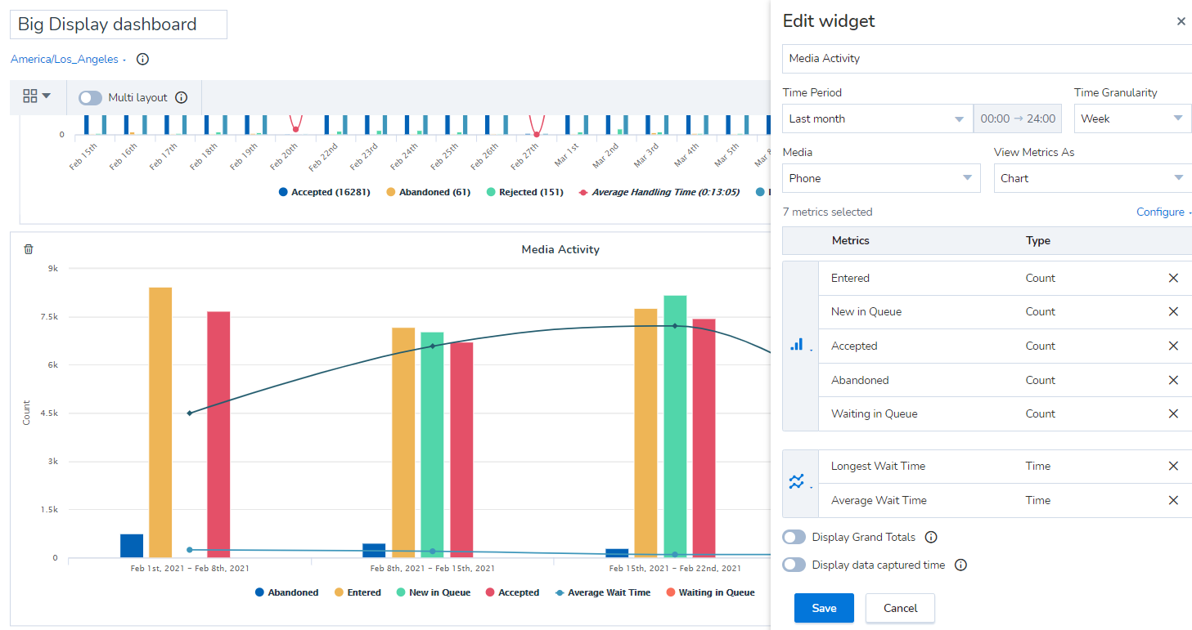Image resolution: width=1192 pixels, height=630 pixels.
Task: Cancel editing the widget
Action: click(x=900, y=608)
